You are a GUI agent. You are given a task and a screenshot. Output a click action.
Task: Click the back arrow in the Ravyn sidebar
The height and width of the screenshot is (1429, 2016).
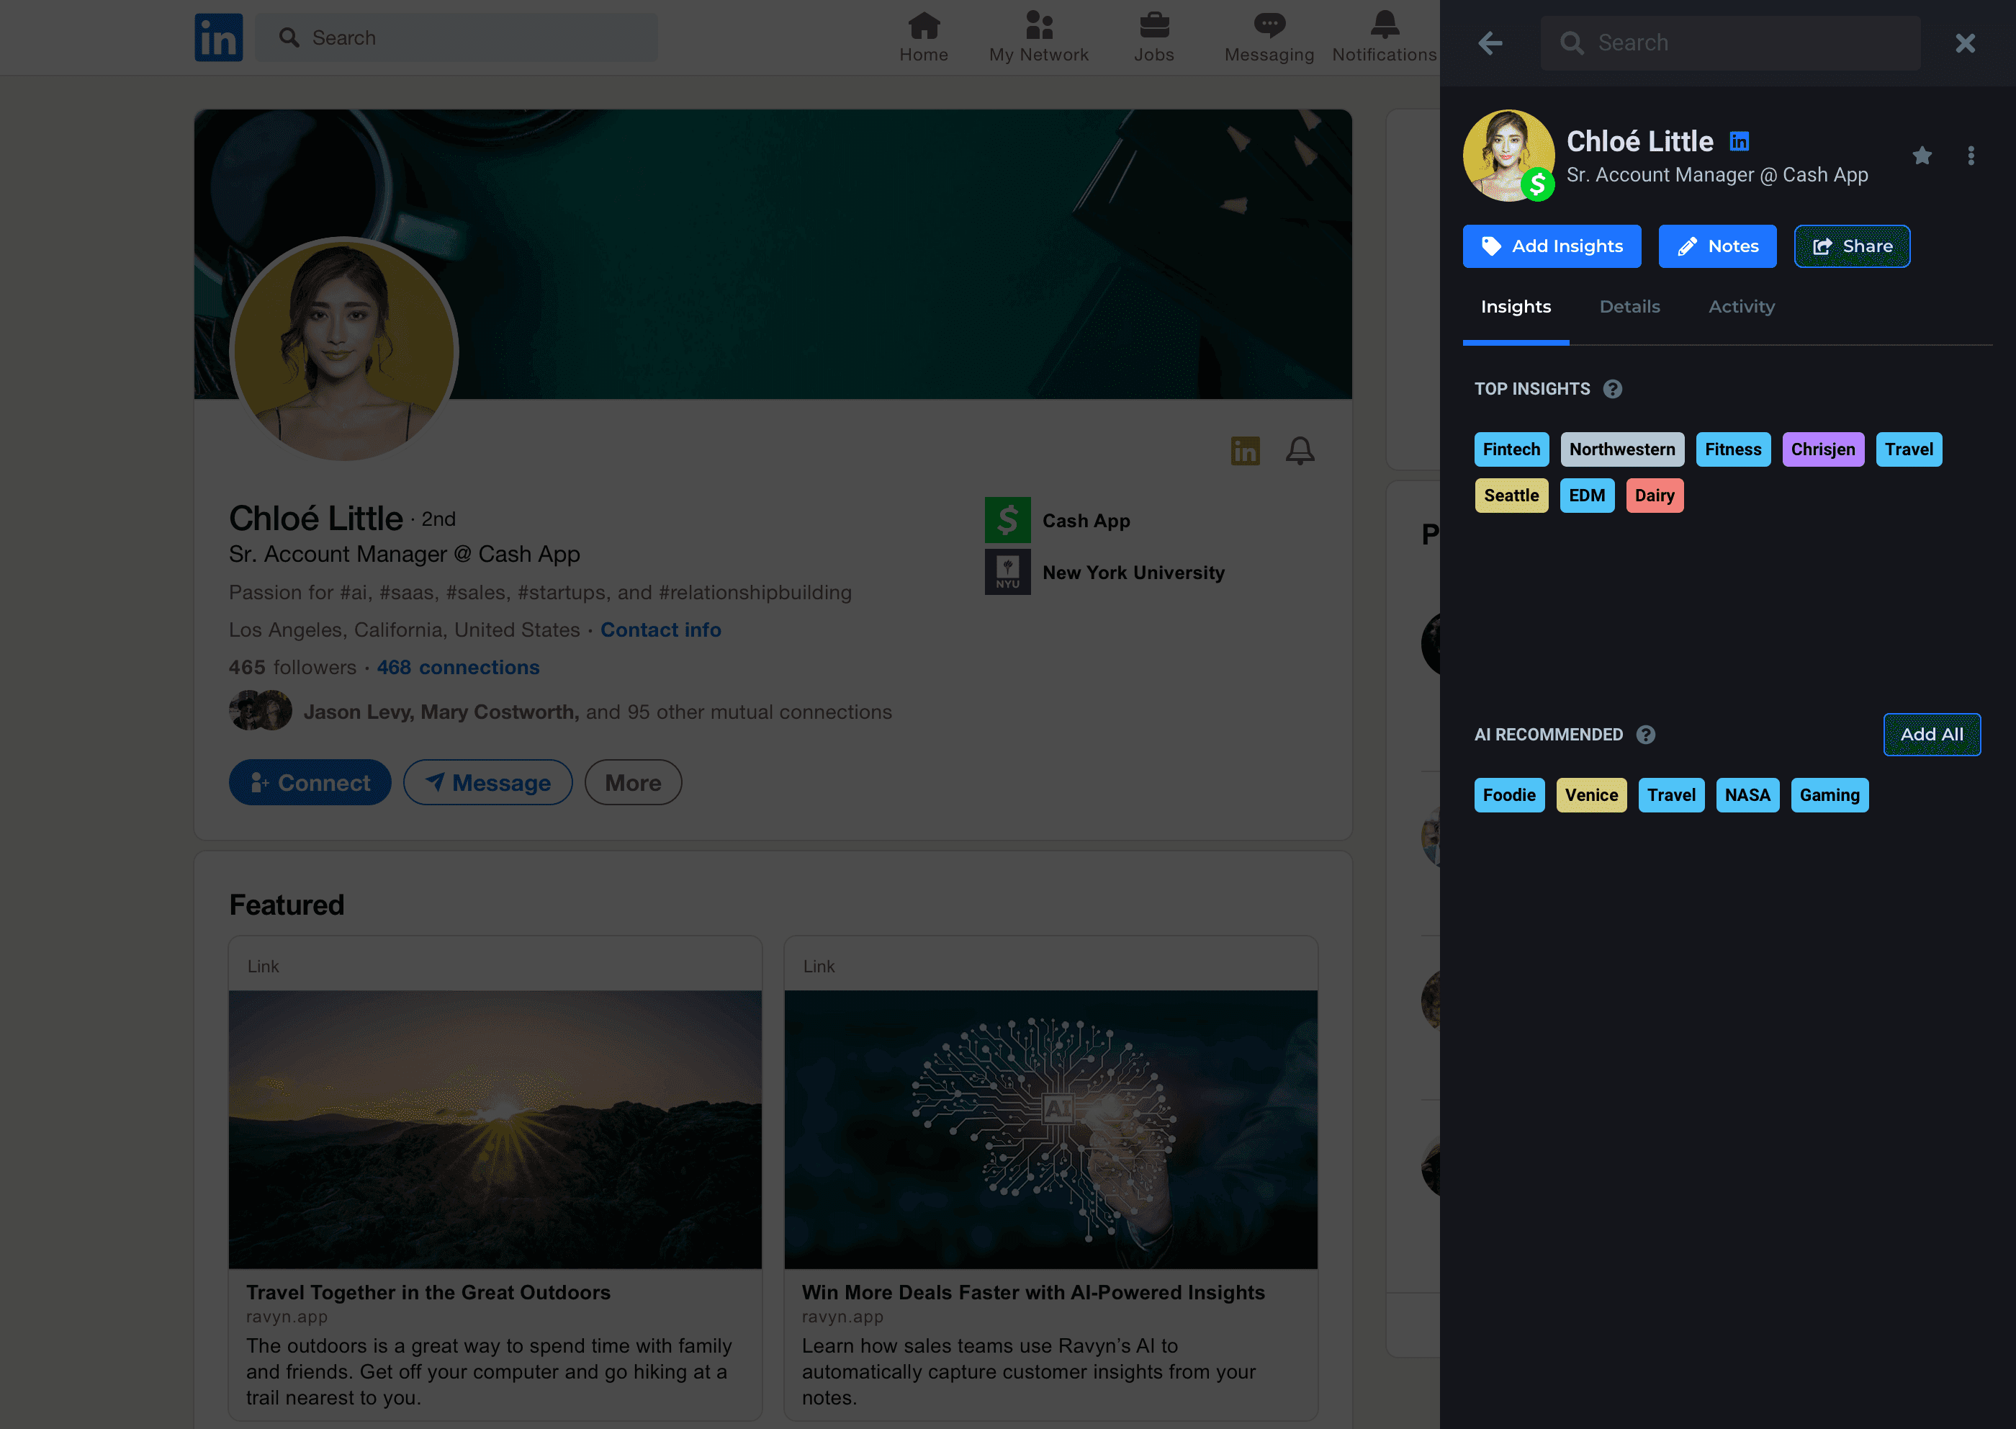tap(1491, 42)
